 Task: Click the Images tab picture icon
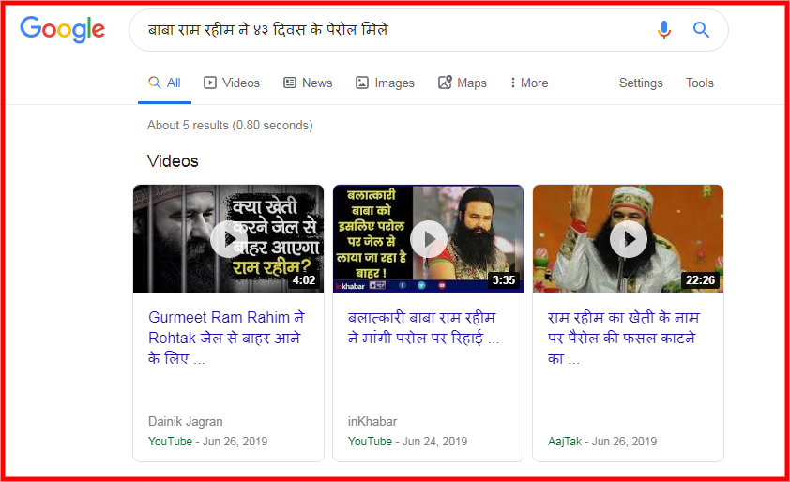(x=362, y=83)
